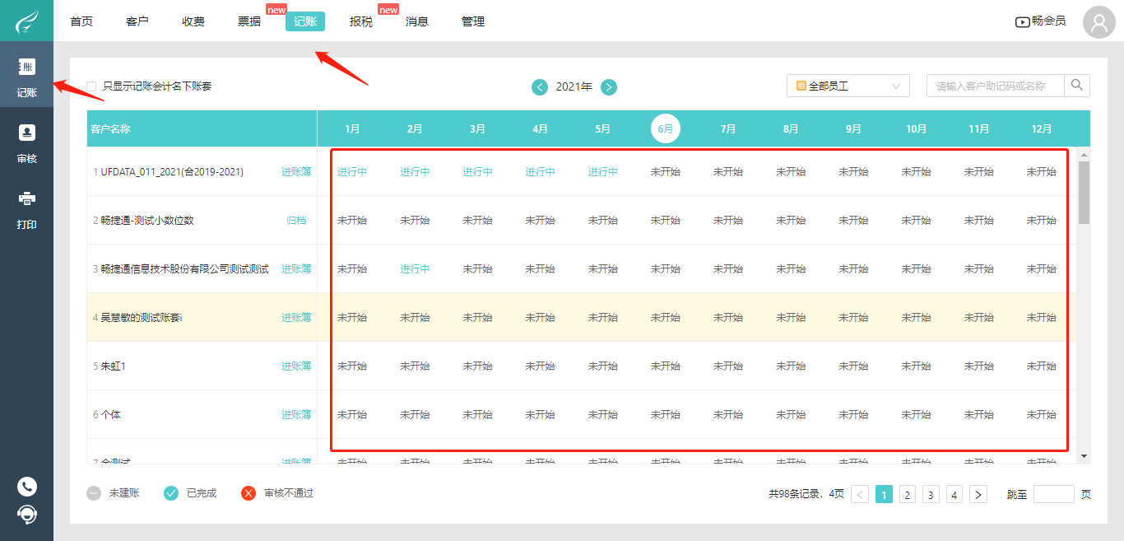The height and width of the screenshot is (541, 1124).
Task: Open the 首页 menu
Action: point(81,21)
